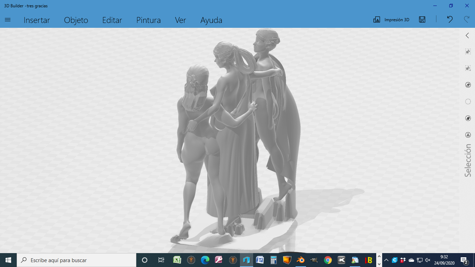Open Google Chrome from the taskbar
Image resolution: width=475 pixels, height=267 pixels.
point(328,260)
